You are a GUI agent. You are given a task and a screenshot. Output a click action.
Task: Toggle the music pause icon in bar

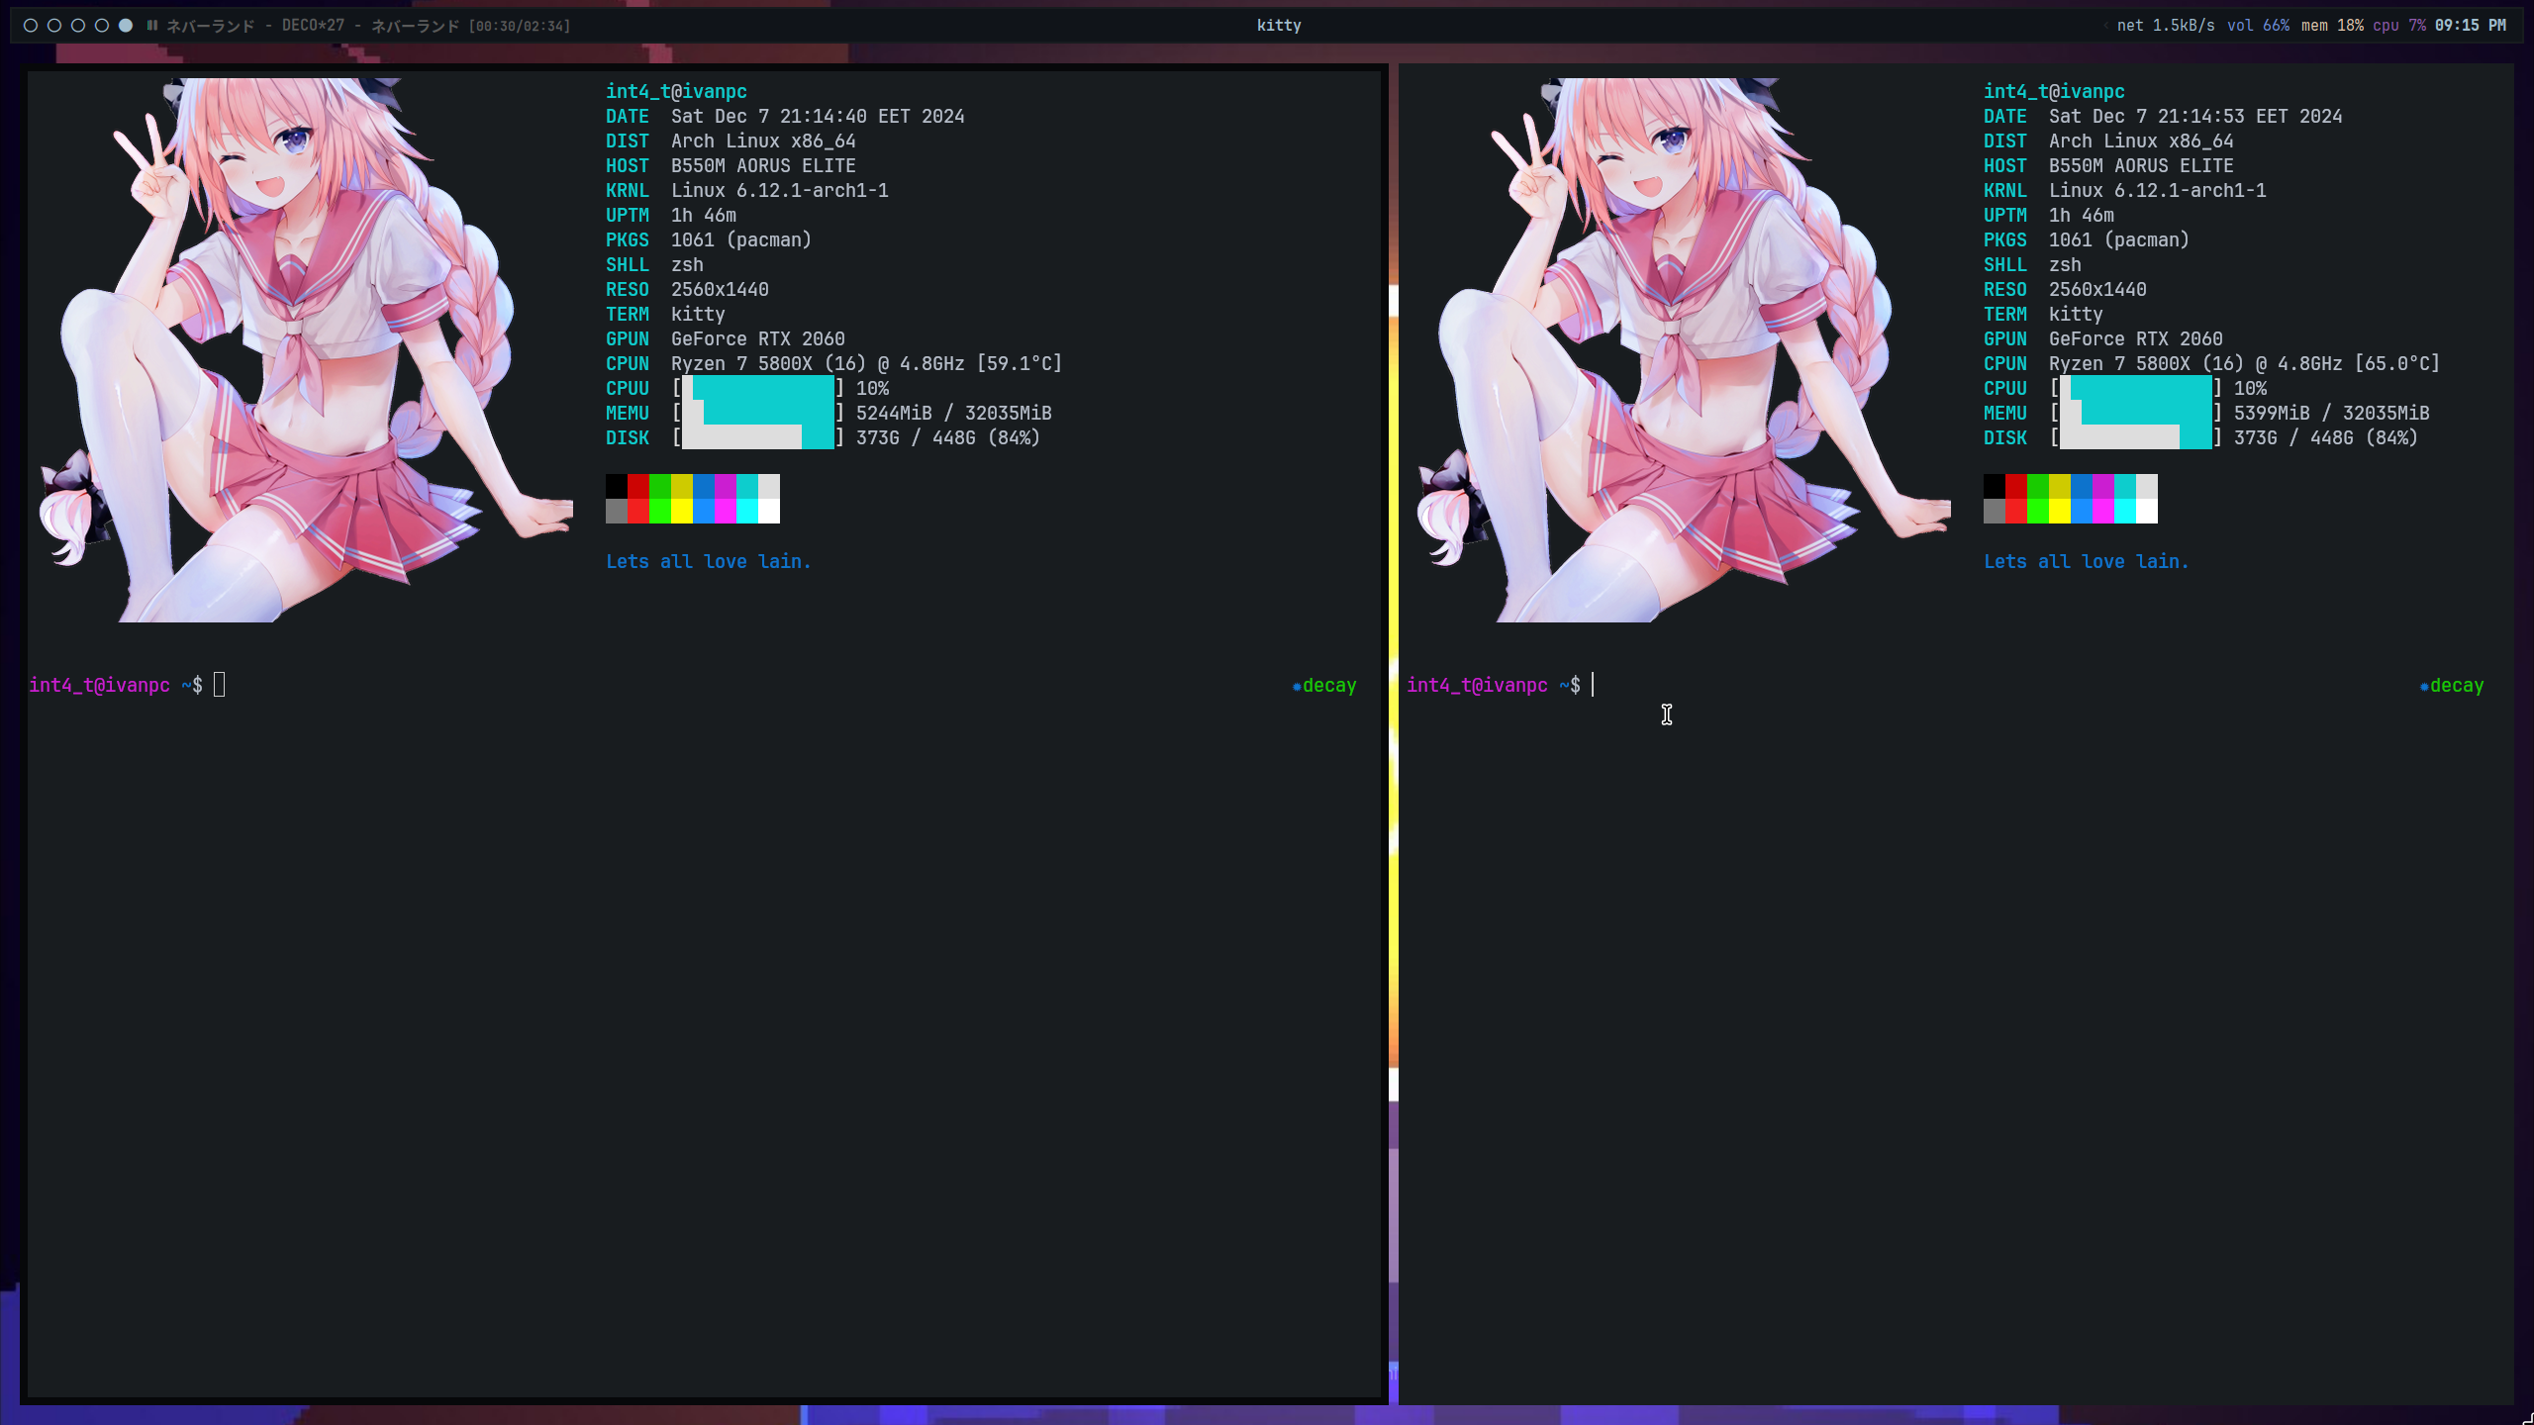tap(152, 26)
